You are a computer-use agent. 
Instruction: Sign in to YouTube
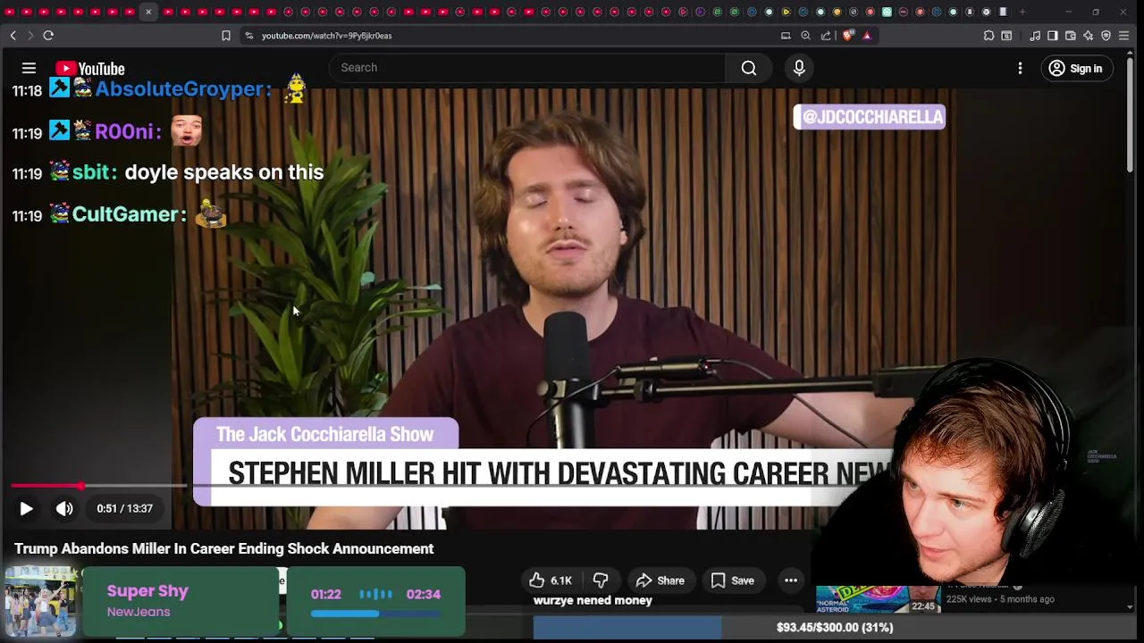1075,68
